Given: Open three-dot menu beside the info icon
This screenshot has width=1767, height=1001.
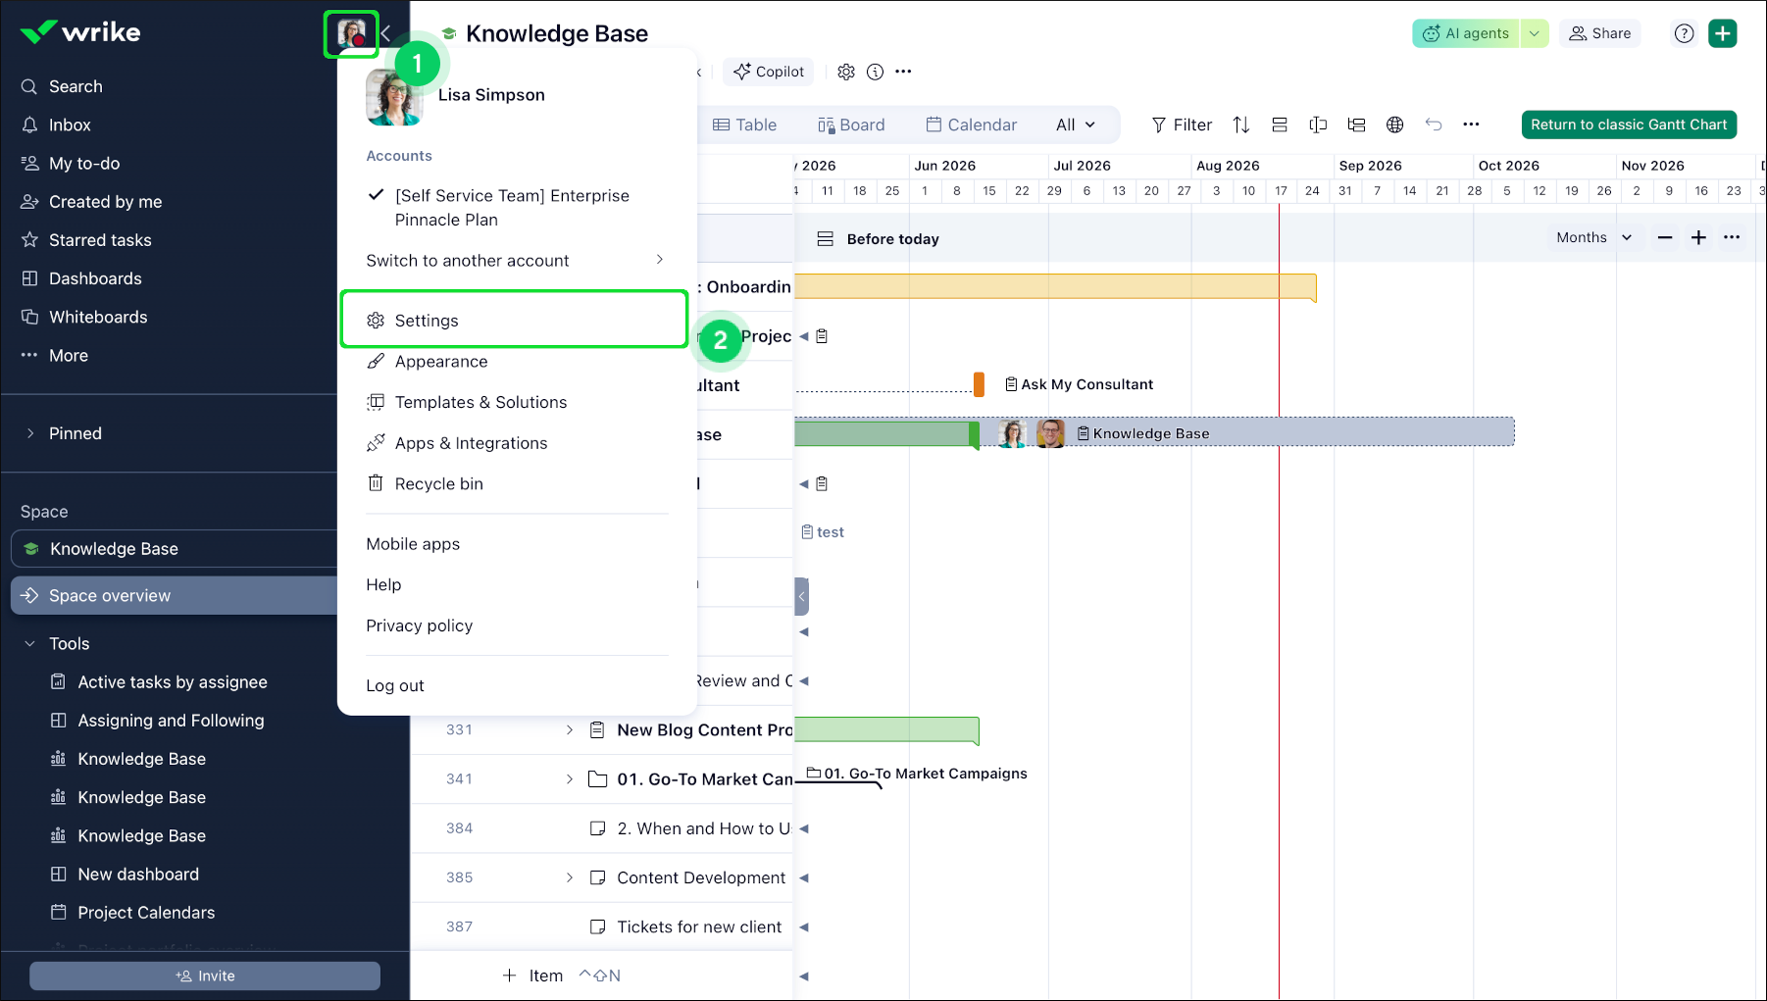Looking at the screenshot, I should [904, 72].
